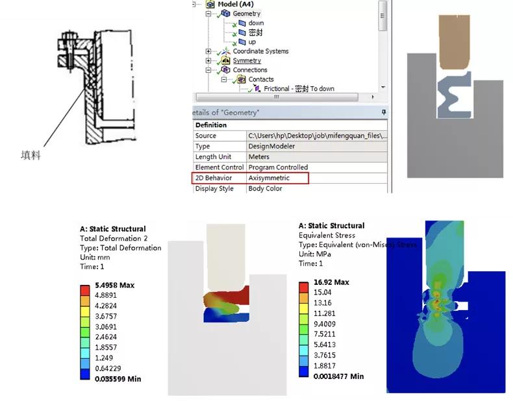Click the tree scrollbar down arrow
This screenshot has height=401, width=513.
pyautogui.click(x=382, y=87)
